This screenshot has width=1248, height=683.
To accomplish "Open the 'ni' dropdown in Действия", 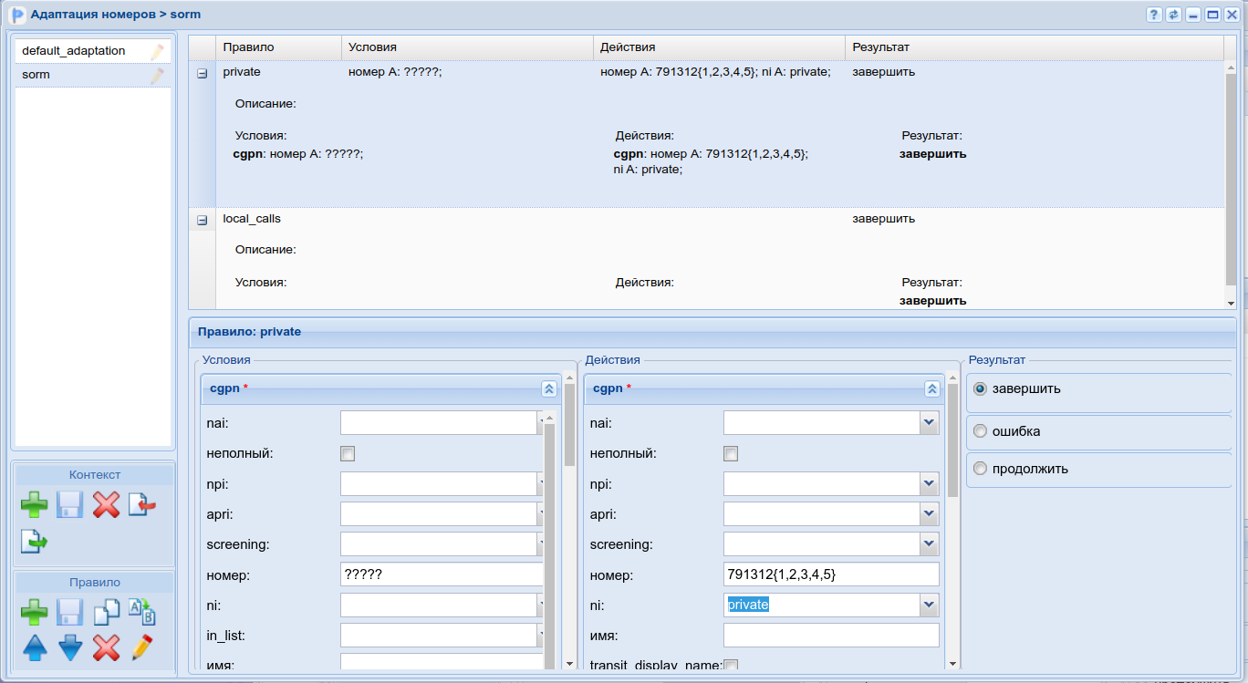I will (x=929, y=605).
